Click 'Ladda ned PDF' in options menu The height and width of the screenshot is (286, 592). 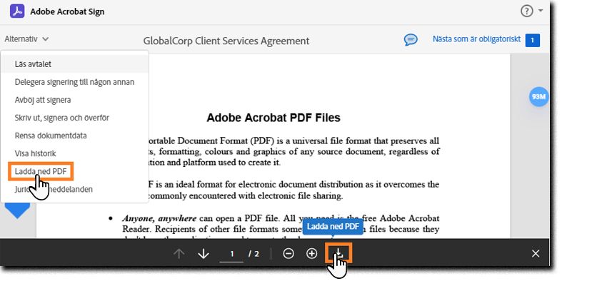click(x=41, y=171)
